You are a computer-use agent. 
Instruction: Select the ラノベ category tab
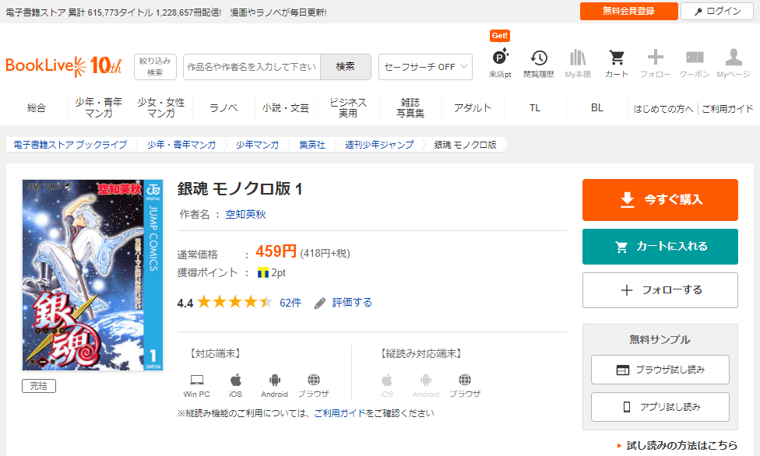tap(223, 108)
